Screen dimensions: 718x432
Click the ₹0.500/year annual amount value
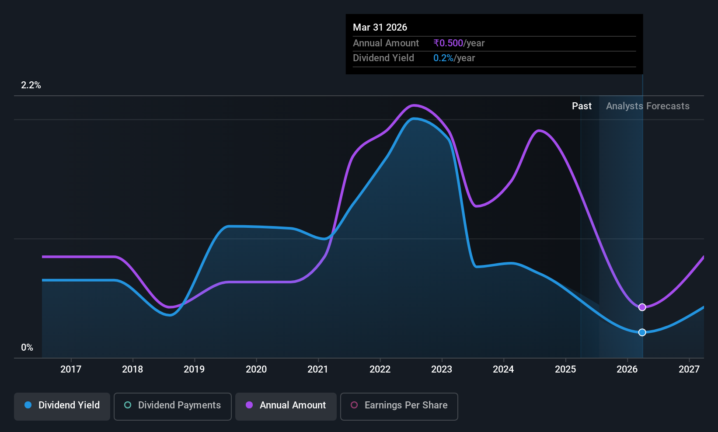459,43
